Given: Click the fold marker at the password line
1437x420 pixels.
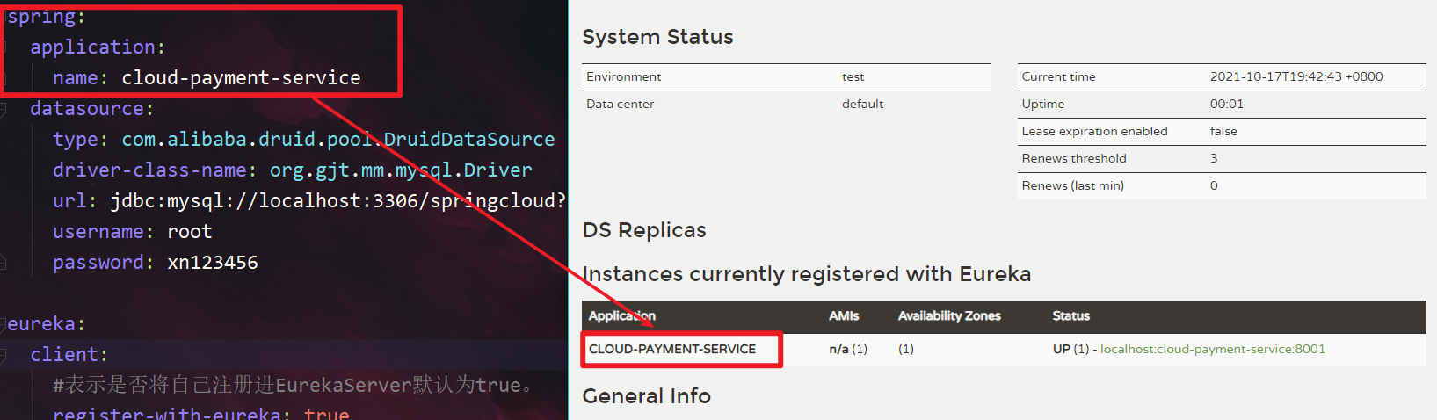Looking at the screenshot, I should click(x=4, y=262).
